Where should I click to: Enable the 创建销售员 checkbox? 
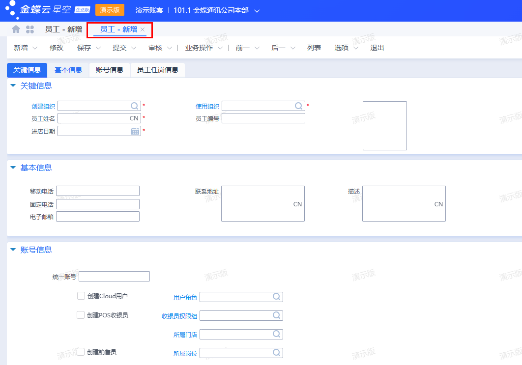[x=81, y=352]
